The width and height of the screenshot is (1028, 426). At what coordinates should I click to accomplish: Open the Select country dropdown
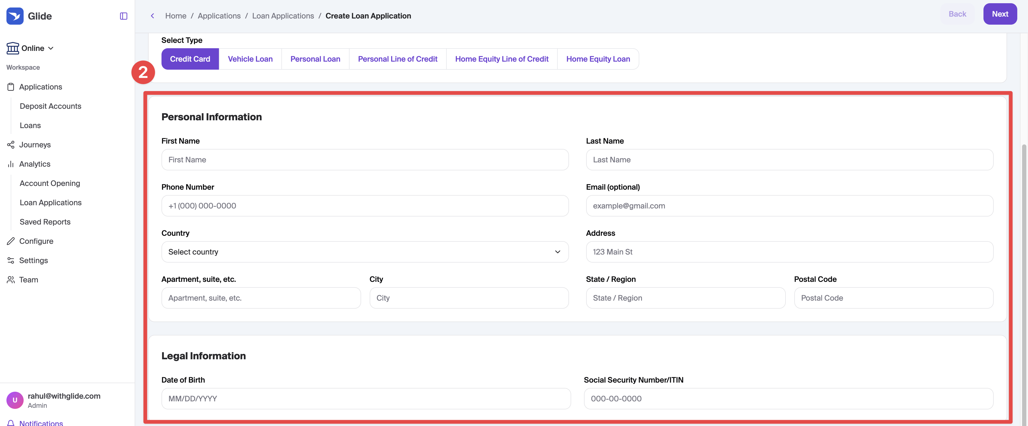365,252
